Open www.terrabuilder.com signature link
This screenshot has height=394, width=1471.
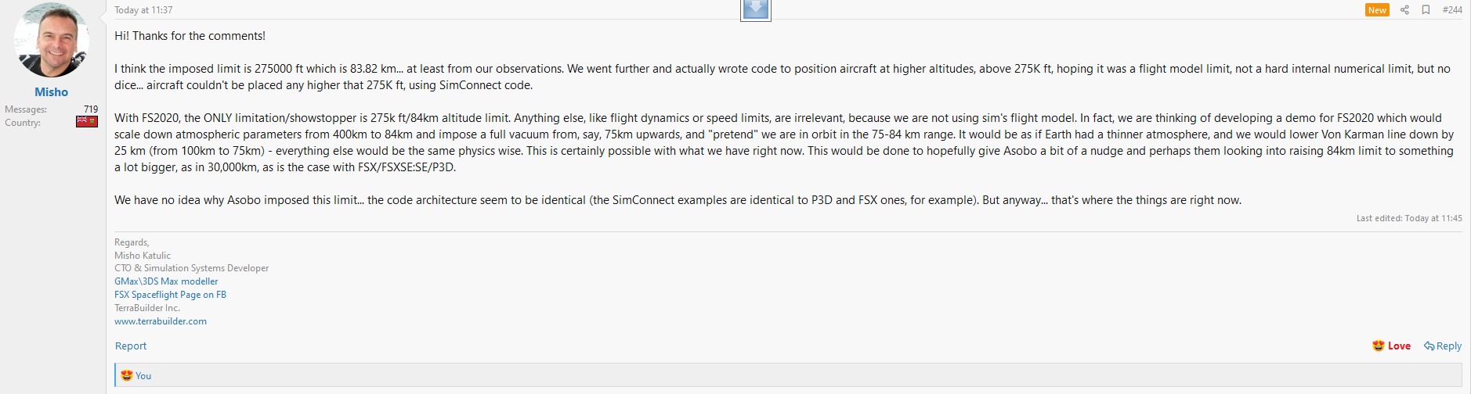pyautogui.click(x=161, y=321)
